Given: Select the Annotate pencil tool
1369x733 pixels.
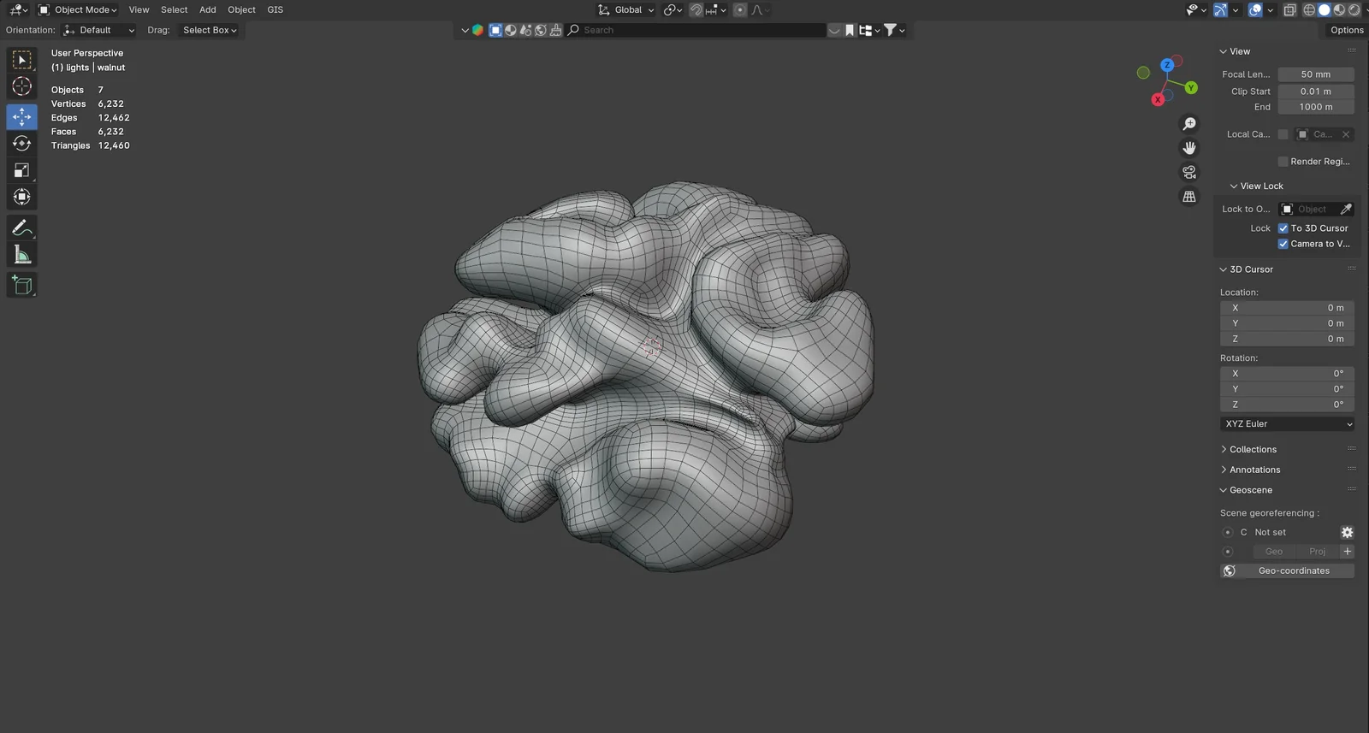Looking at the screenshot, I should [22, 228].
